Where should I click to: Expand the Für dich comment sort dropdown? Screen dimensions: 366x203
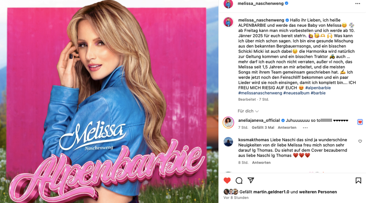pyautogui.click(x=248, y=111)
